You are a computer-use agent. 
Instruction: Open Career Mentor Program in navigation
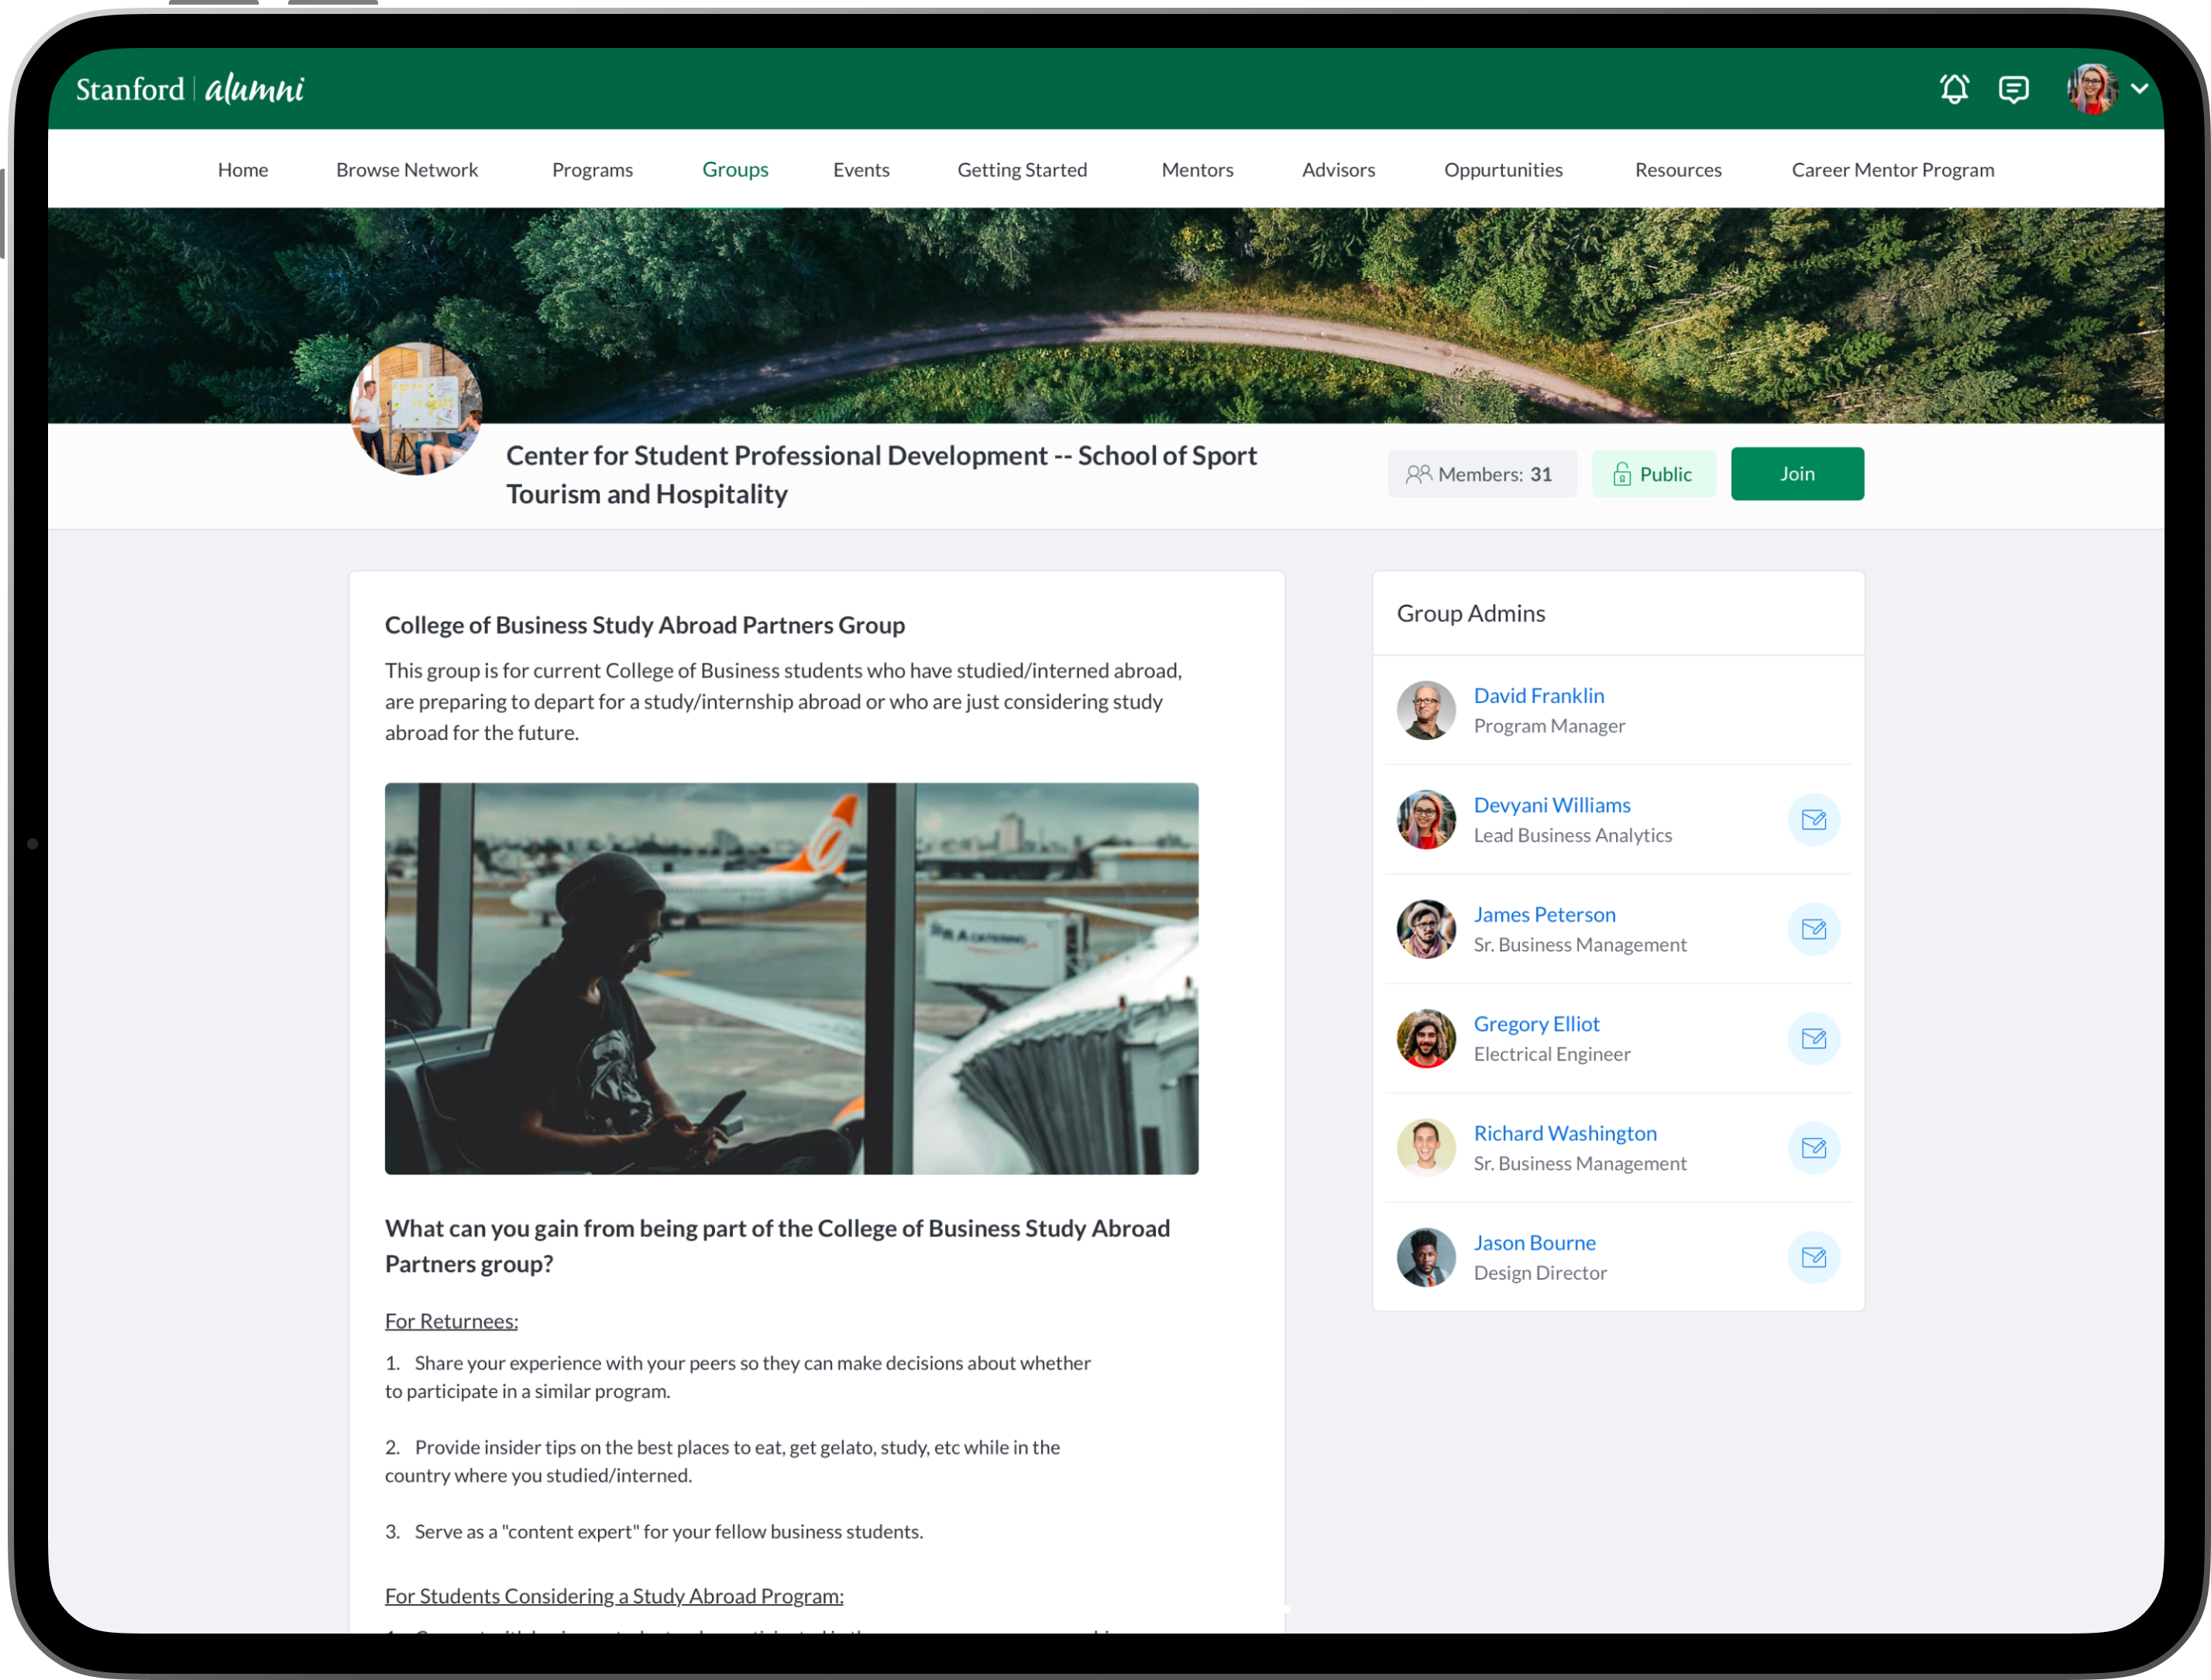1892,170
